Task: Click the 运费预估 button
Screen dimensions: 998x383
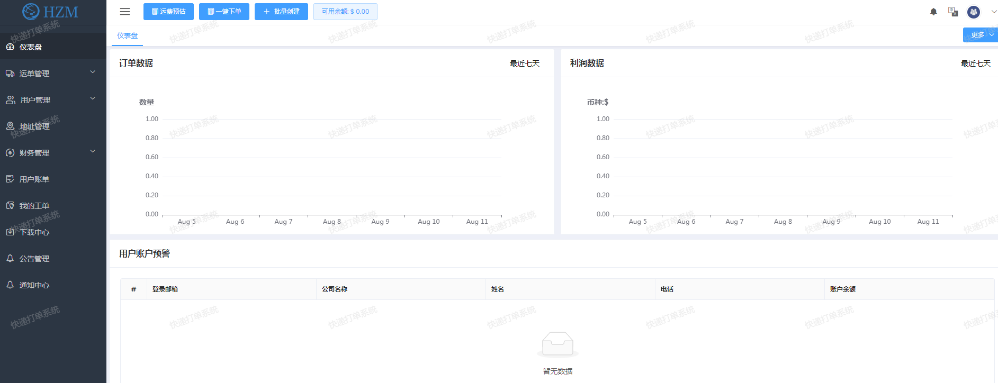Action: click(168, 12)
